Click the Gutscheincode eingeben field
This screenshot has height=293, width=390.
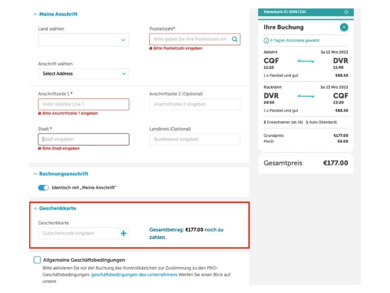pyautogui.click(x=78, y=233)
